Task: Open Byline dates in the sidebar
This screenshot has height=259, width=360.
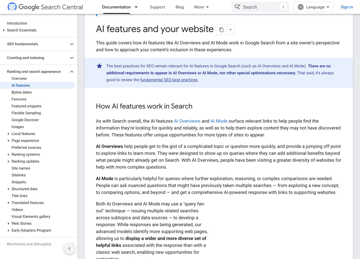Action: (x=22, y=92)
